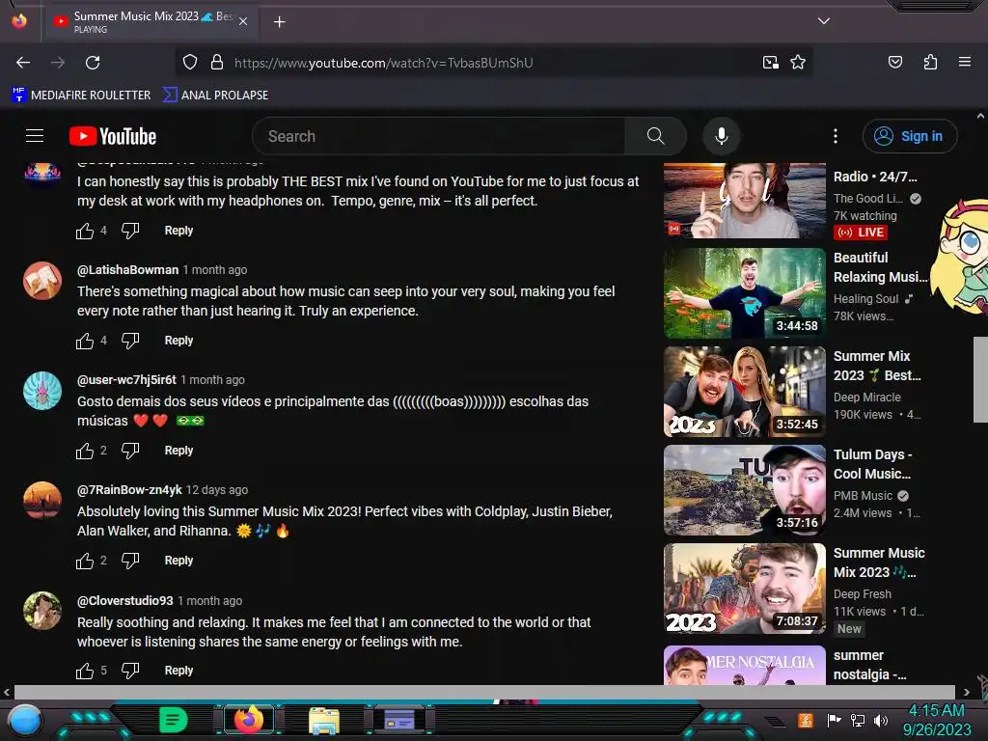This screenshot has width=988, height=741.
Task: Open YouTube settings three-dot menu
Action: point(836,136)
